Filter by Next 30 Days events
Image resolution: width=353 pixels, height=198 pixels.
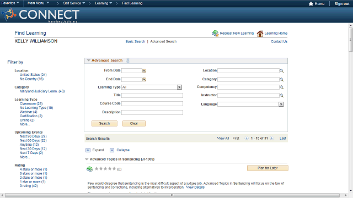point(33,148)
